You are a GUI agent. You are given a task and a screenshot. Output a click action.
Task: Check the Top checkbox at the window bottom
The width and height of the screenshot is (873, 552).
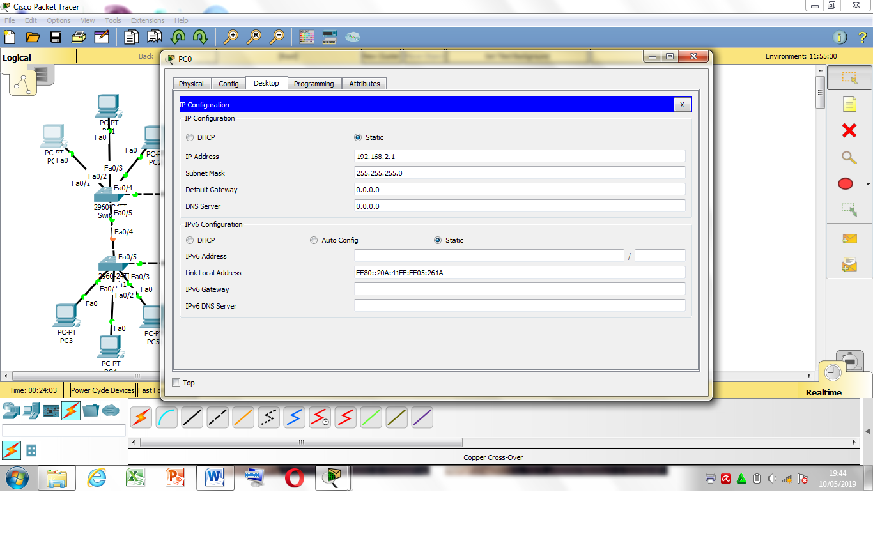(x=176, y=382)
